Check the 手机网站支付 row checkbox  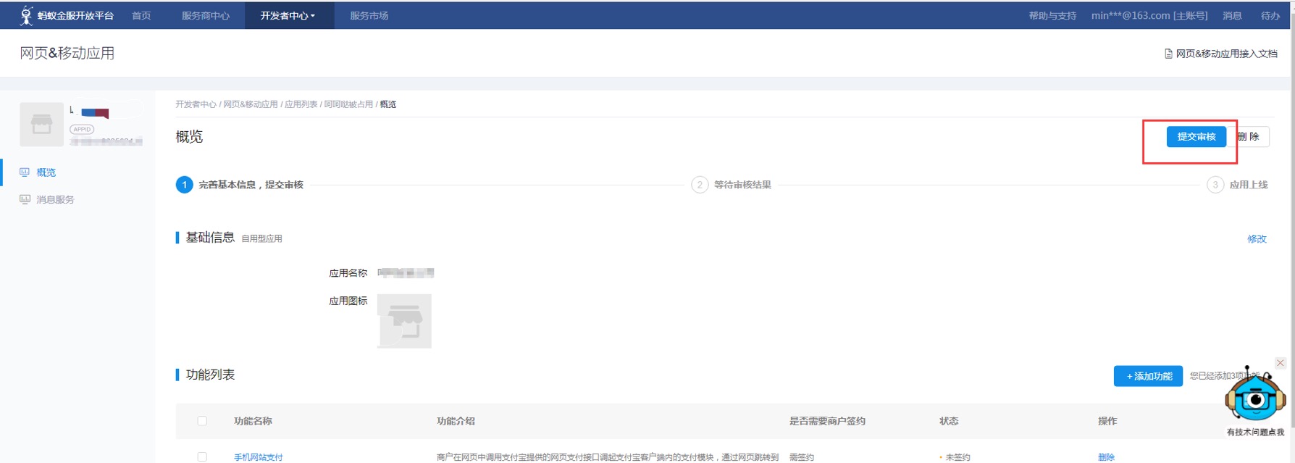coord(202,457)
